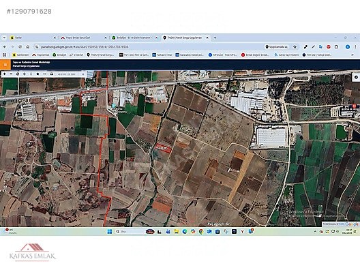Viewport: 360px width, 270px height.
Task: Open the parcel info (i) tool
Action: 31,74
